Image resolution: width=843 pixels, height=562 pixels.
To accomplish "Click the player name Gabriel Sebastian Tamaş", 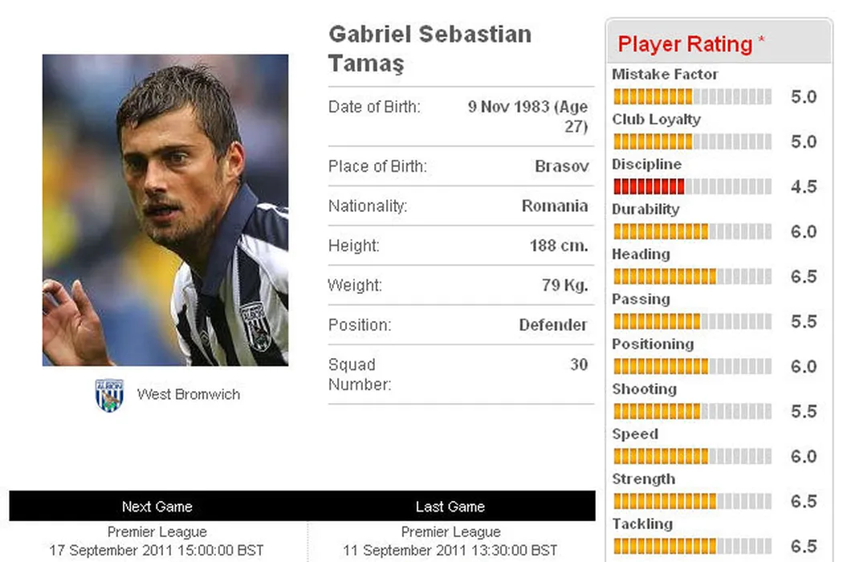I will point(430,48).
